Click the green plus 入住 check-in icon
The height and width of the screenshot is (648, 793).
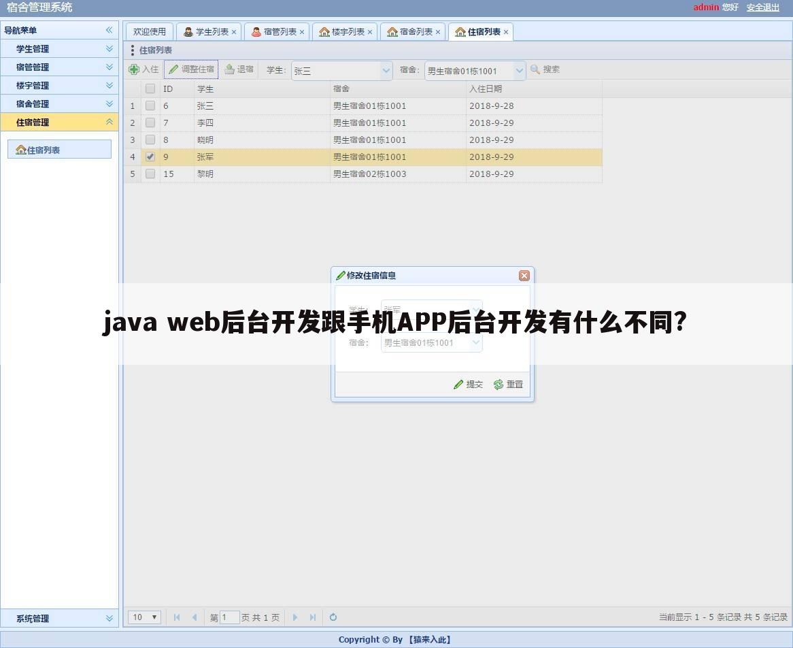134,69
